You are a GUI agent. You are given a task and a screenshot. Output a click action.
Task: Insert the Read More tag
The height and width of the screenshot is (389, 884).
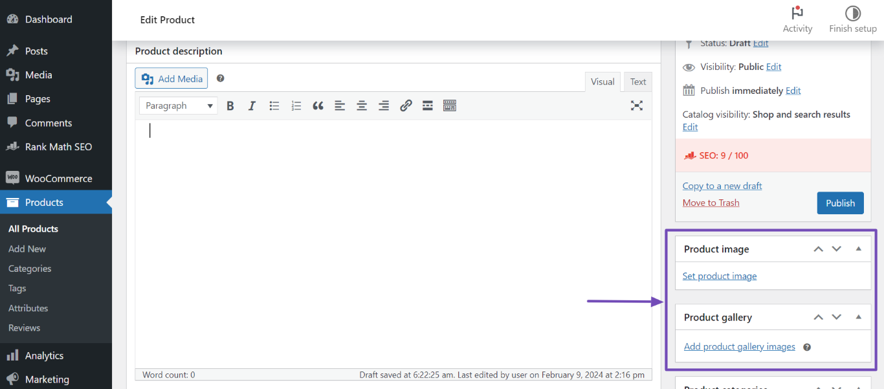point(427,105)
